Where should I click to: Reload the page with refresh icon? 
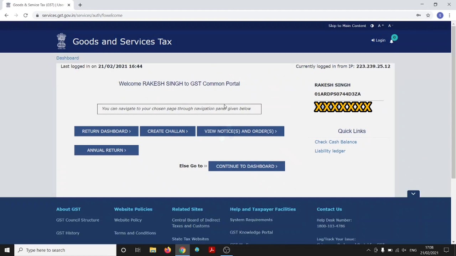click(26, 15)
